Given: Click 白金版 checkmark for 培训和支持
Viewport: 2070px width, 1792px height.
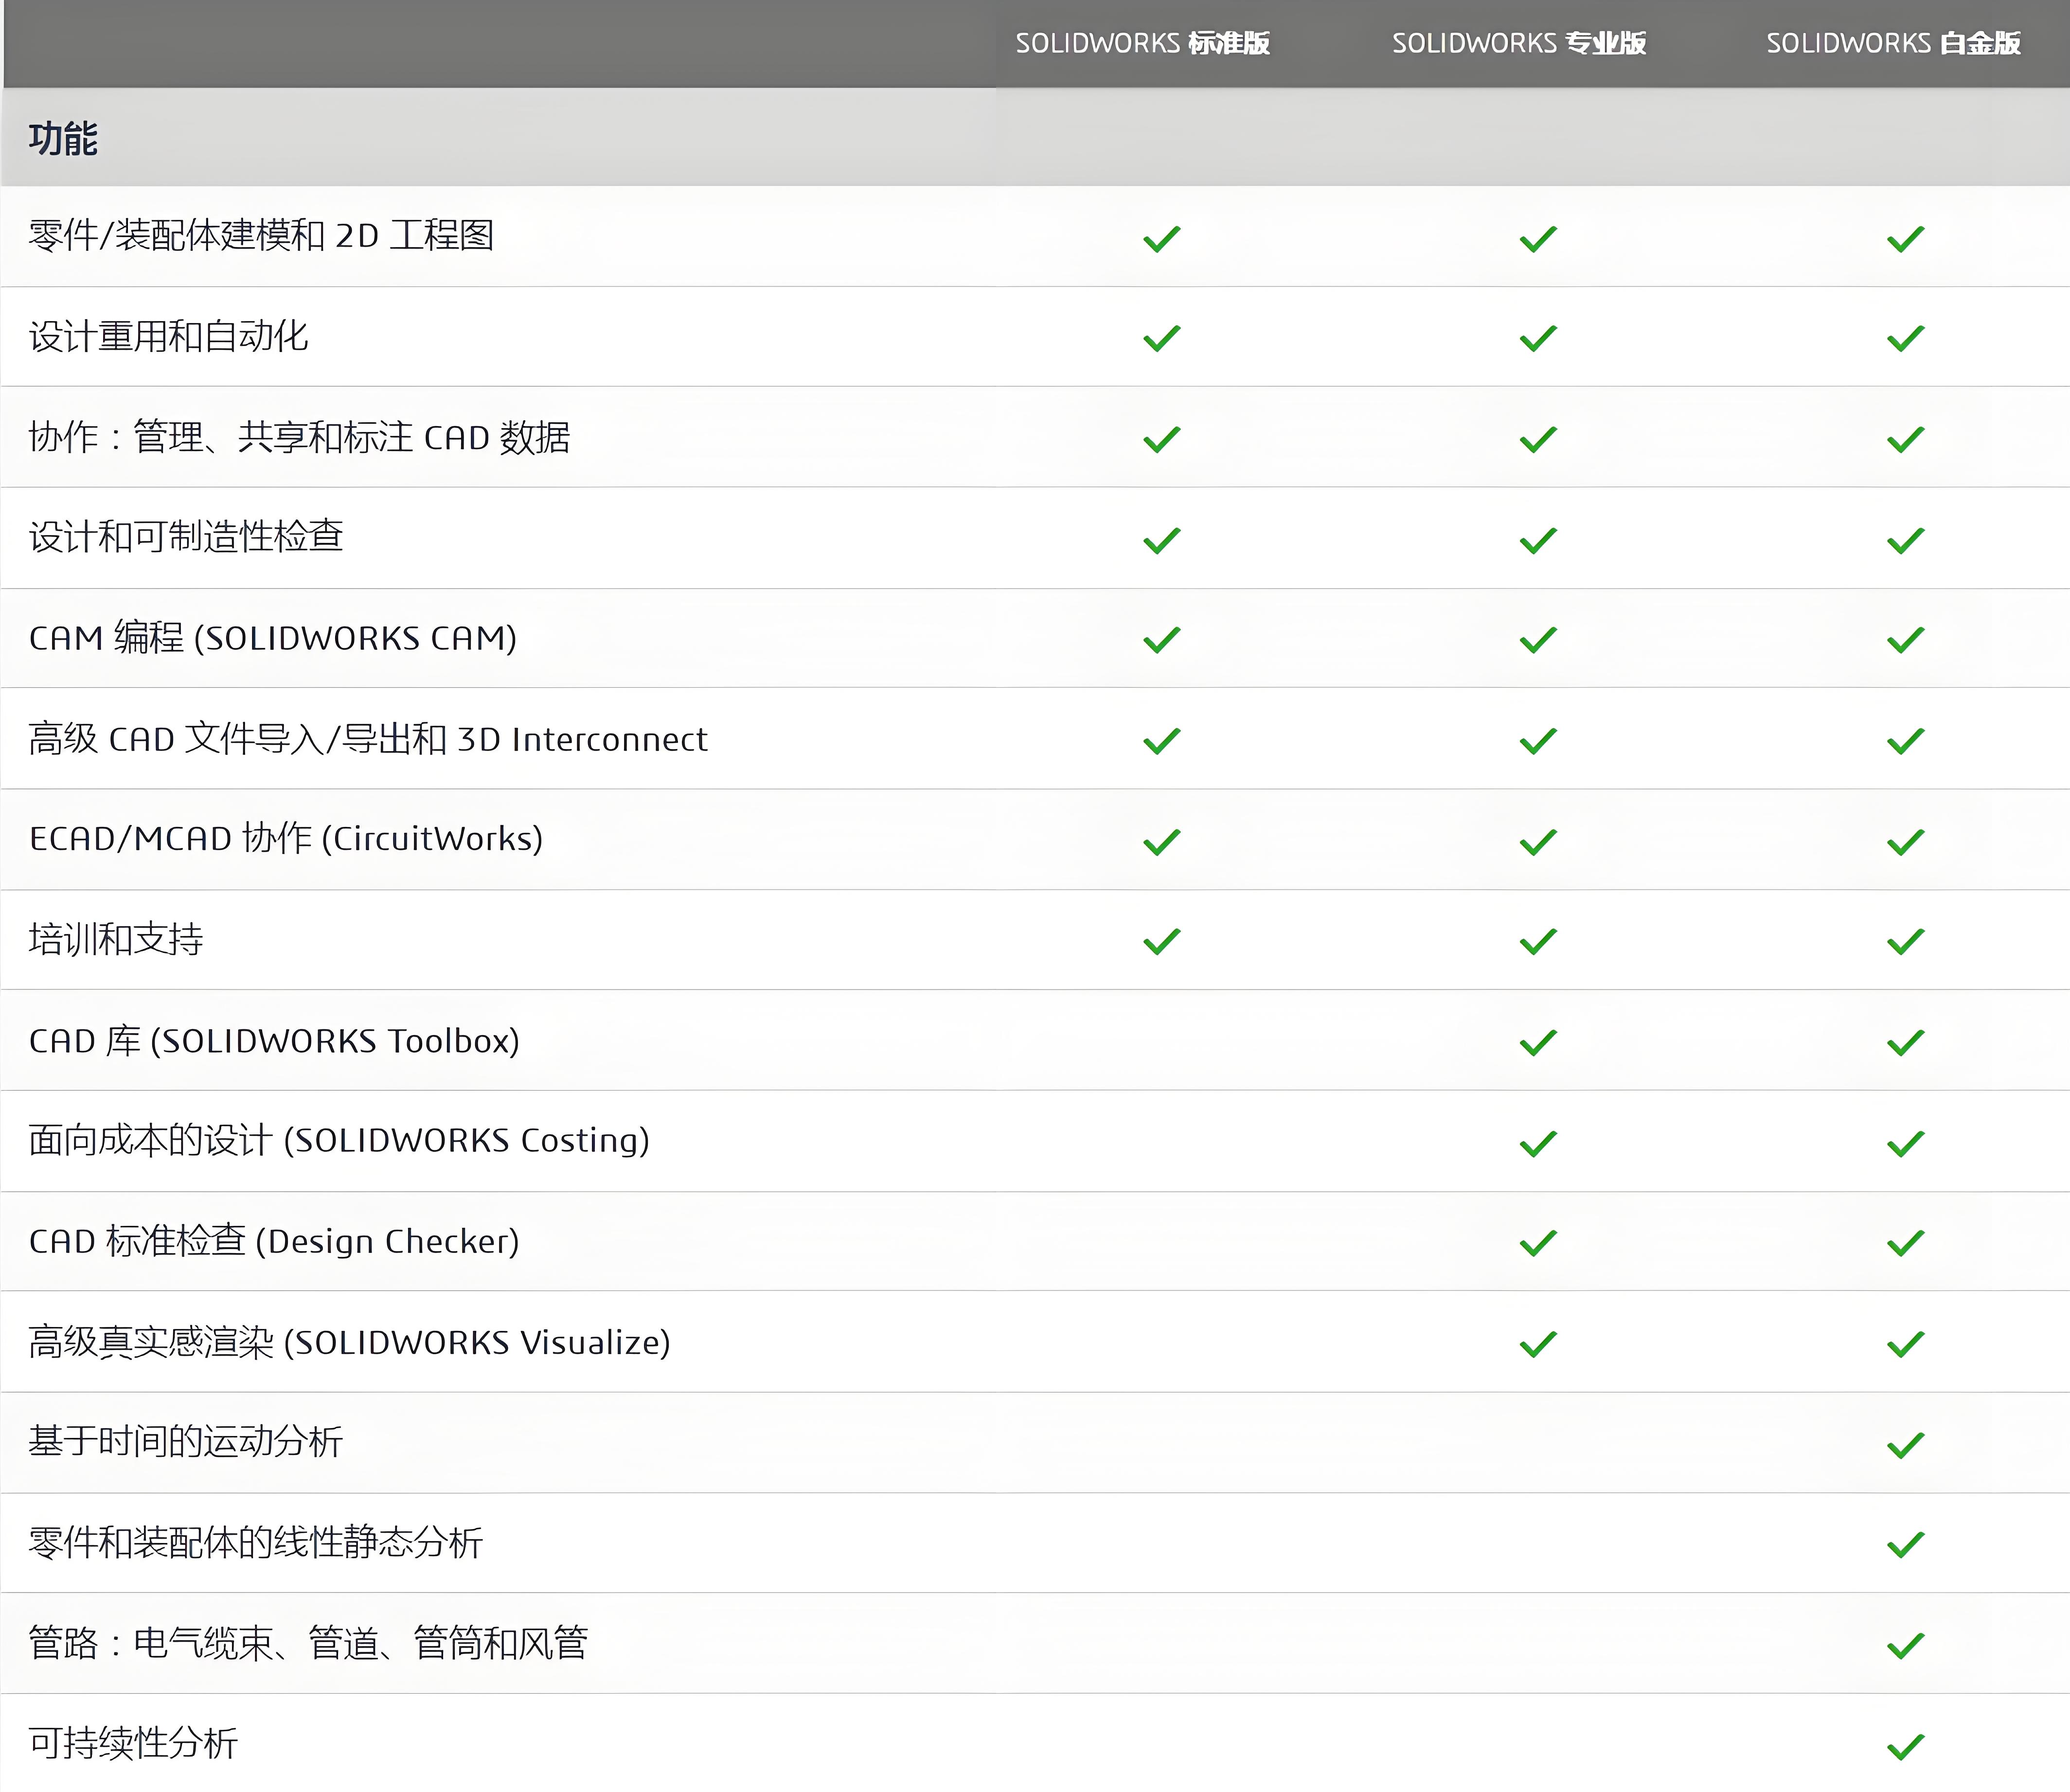Looking at the screenshot, I should tap(1906, 941).
